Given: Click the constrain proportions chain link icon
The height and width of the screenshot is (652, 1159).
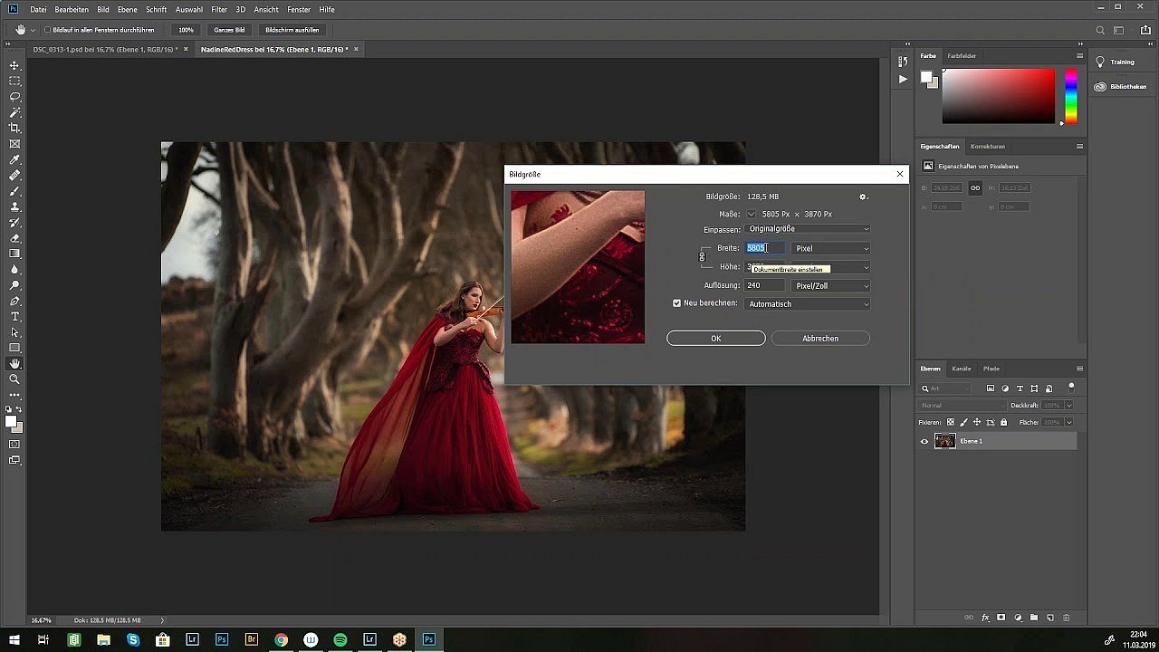Looking at the screenshot, I should tap(702, 257).
